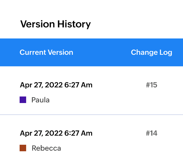Click the author name Paula
183x163 pixels.
(x=41, y=100)
